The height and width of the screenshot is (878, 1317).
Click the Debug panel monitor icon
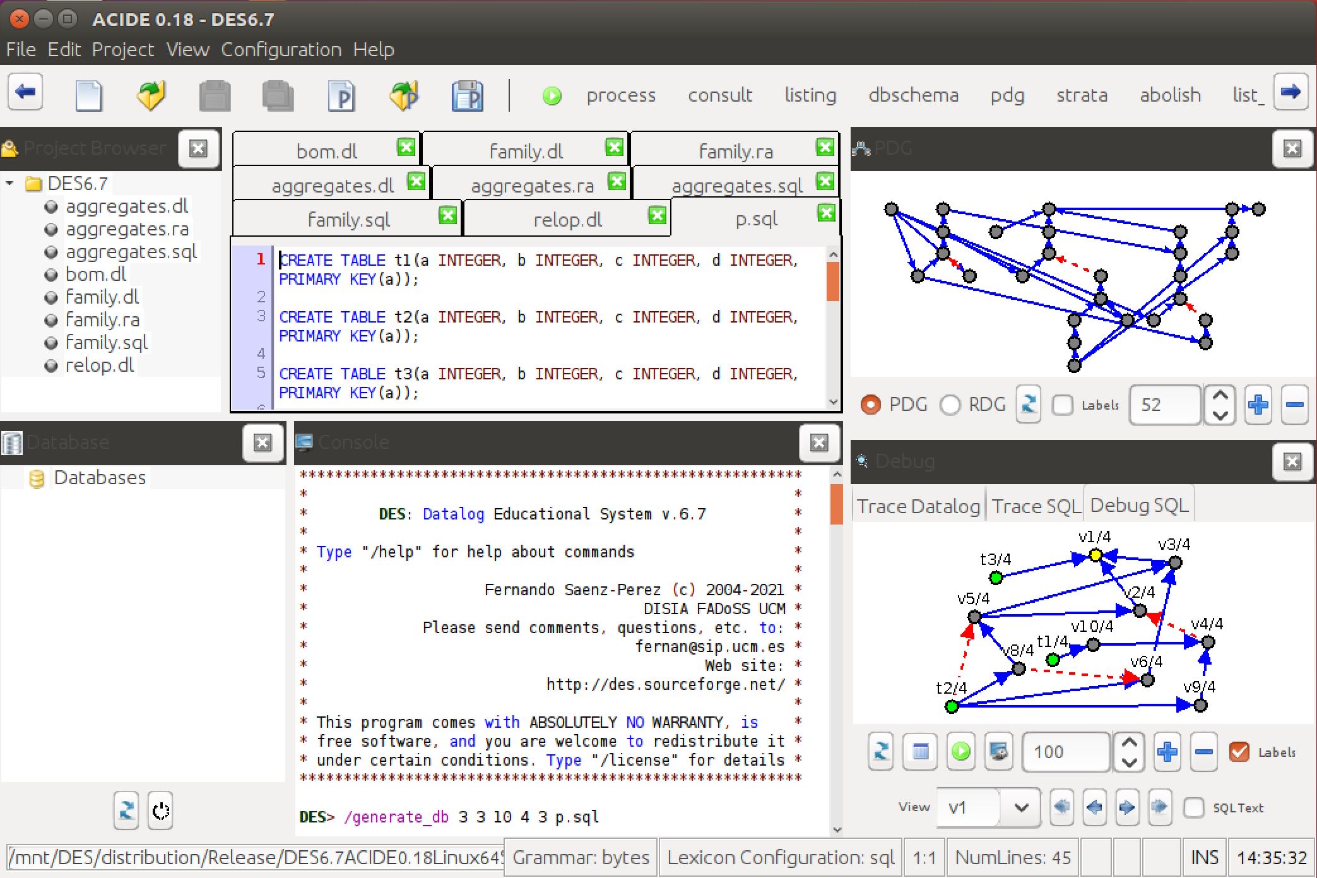[x=999, y=752]
